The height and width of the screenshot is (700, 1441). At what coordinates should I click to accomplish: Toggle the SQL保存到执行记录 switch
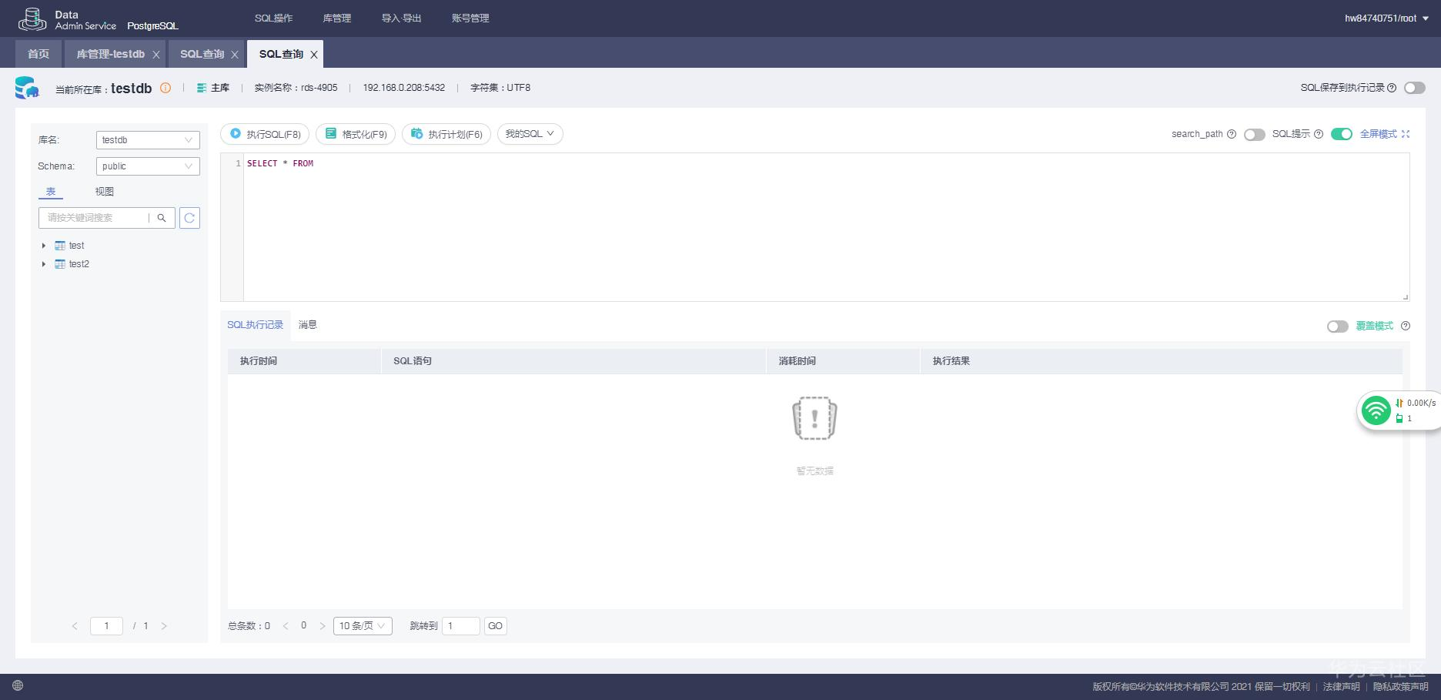(x=1415, y=88)
